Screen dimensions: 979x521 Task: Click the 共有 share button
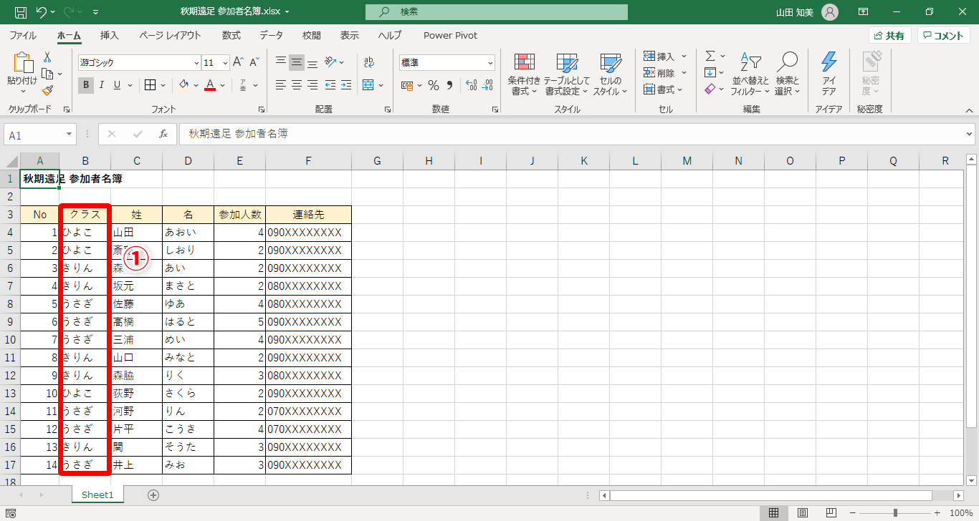[x=889, y=36]
